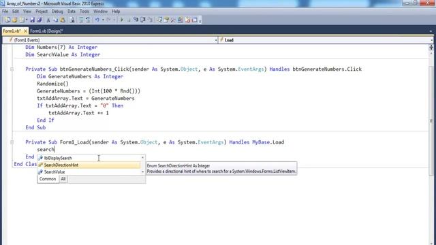The height and width of the screenshot is (245, 436).
Task: Select SearchDirectionHint in the IntelliSense list
Action: (x=89, y=165)
